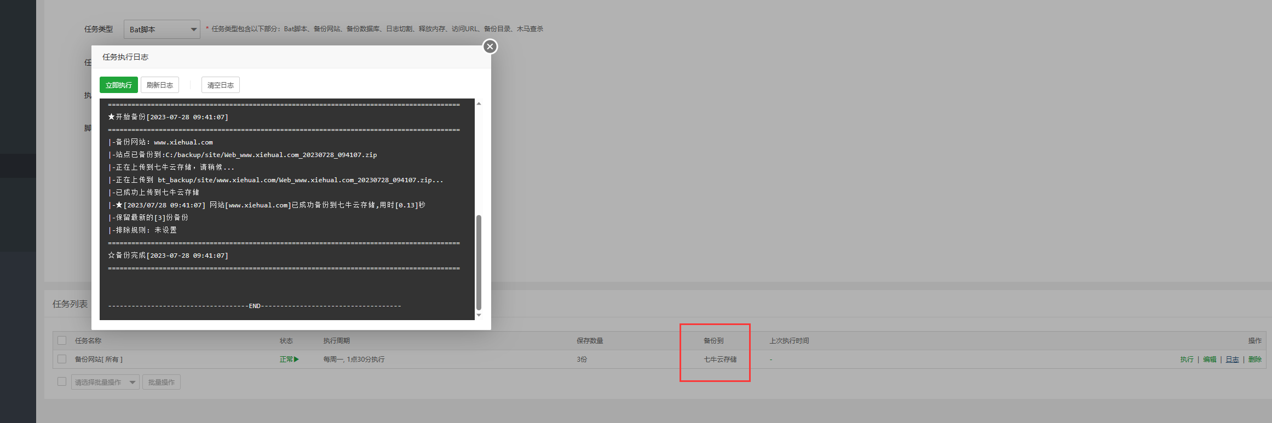
Task: Click the 每周一, 1点30分执行 cell
Action: [x=354, y=360]
